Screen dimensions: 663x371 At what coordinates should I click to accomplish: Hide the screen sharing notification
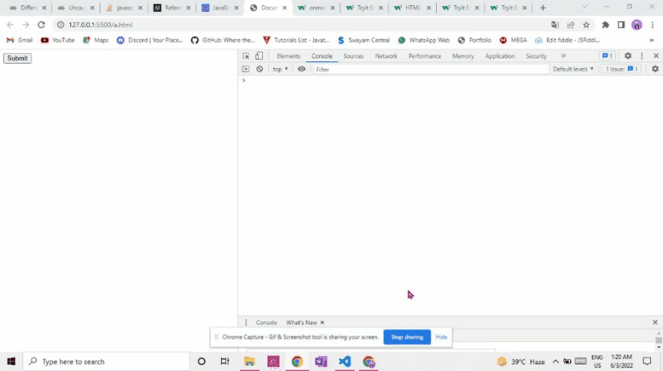[441, 337]
